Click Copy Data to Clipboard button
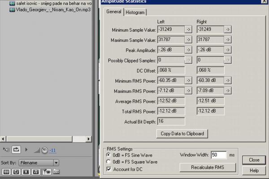Viewport: 269px width, 179px height. [x=182, y=133]
